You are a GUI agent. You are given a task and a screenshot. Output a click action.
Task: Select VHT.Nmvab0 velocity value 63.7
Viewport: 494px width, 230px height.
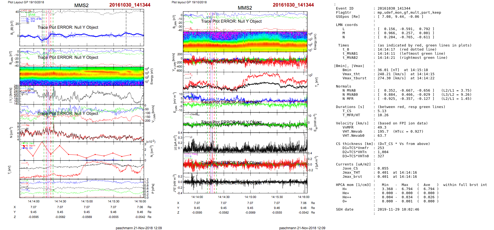(382, 136)
